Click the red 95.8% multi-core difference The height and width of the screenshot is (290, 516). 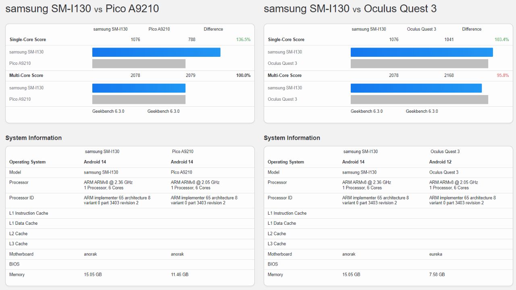tap(502, 75)
